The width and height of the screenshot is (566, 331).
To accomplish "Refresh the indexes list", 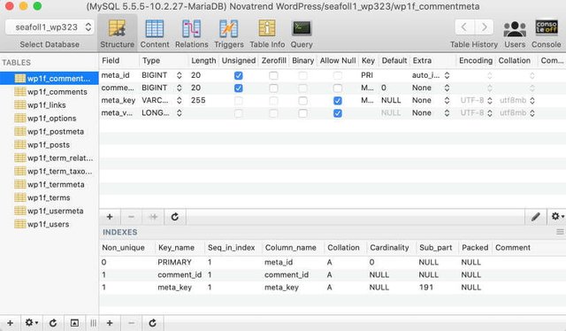I will [x=153, y=323].
